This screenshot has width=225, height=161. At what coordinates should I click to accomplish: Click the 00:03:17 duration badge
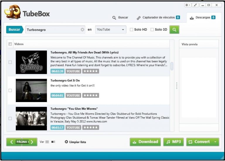pos(57,127)
